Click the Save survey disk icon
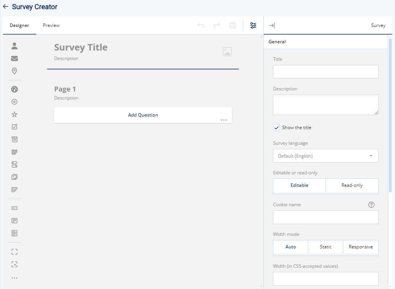This screenshot has height=289, width=395. point(232,25)
